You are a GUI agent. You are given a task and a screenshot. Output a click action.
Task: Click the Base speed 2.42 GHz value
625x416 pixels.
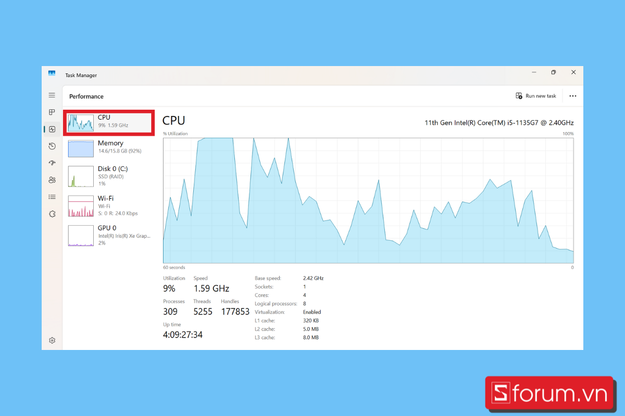pyautogui.click(x=313, y=278)
